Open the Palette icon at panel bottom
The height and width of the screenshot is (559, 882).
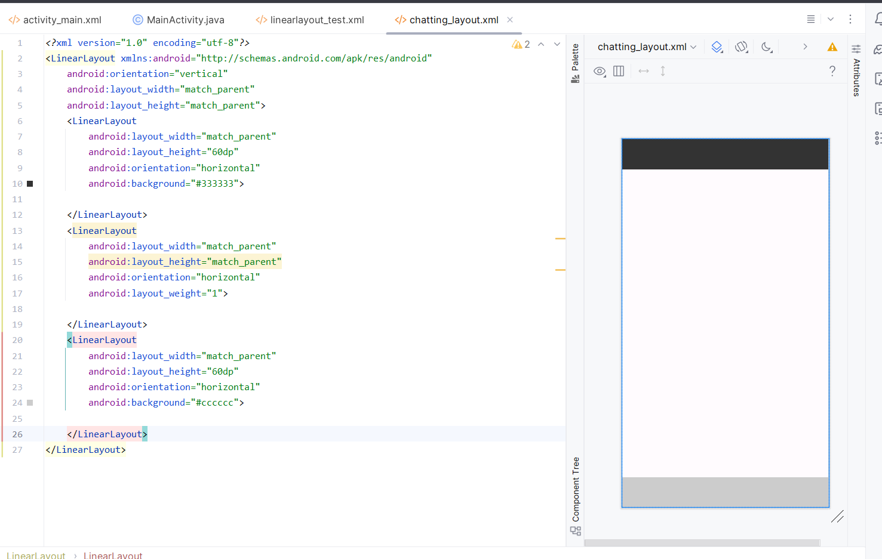(x=575, y=79)
